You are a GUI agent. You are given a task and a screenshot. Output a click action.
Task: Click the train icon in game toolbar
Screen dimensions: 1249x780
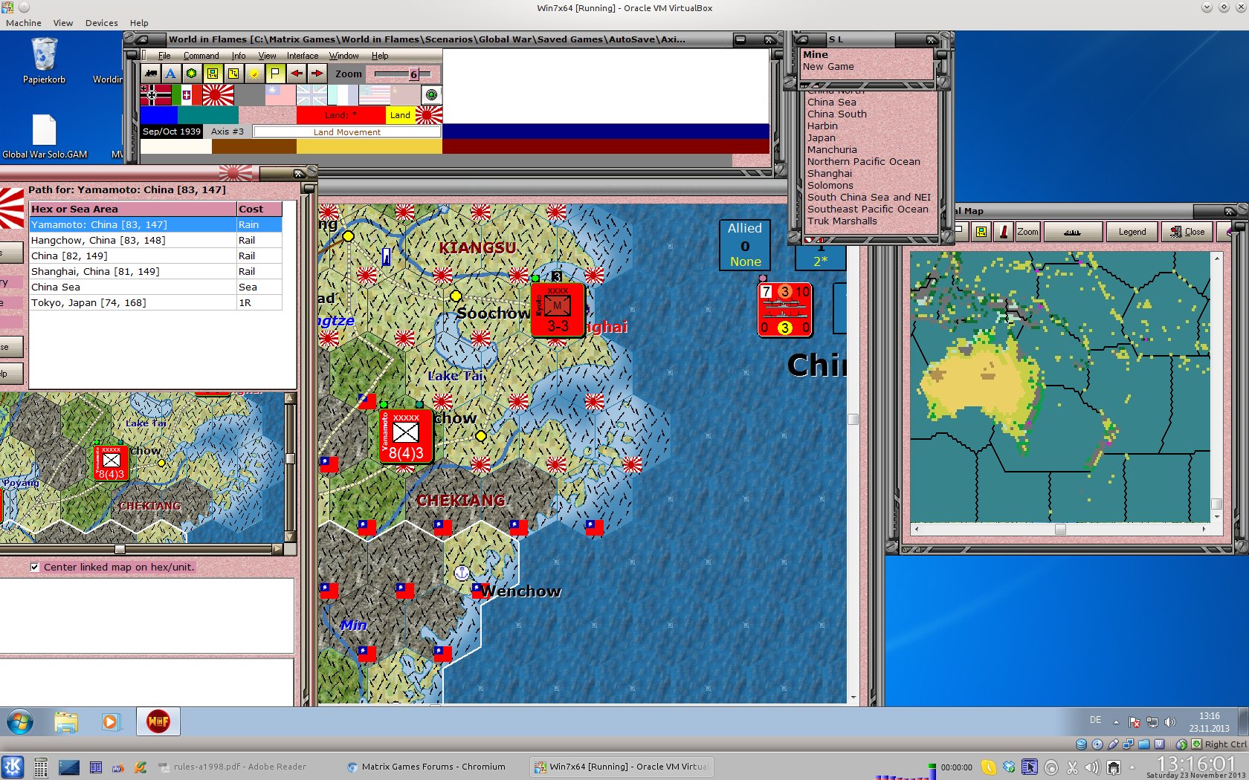click(x=151, y=74)
